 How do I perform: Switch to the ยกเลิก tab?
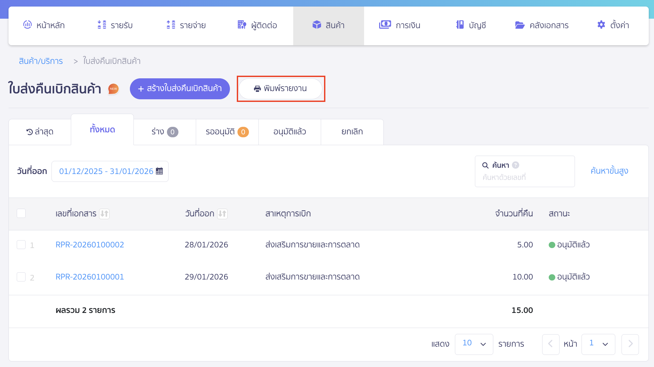pos(352,132)
